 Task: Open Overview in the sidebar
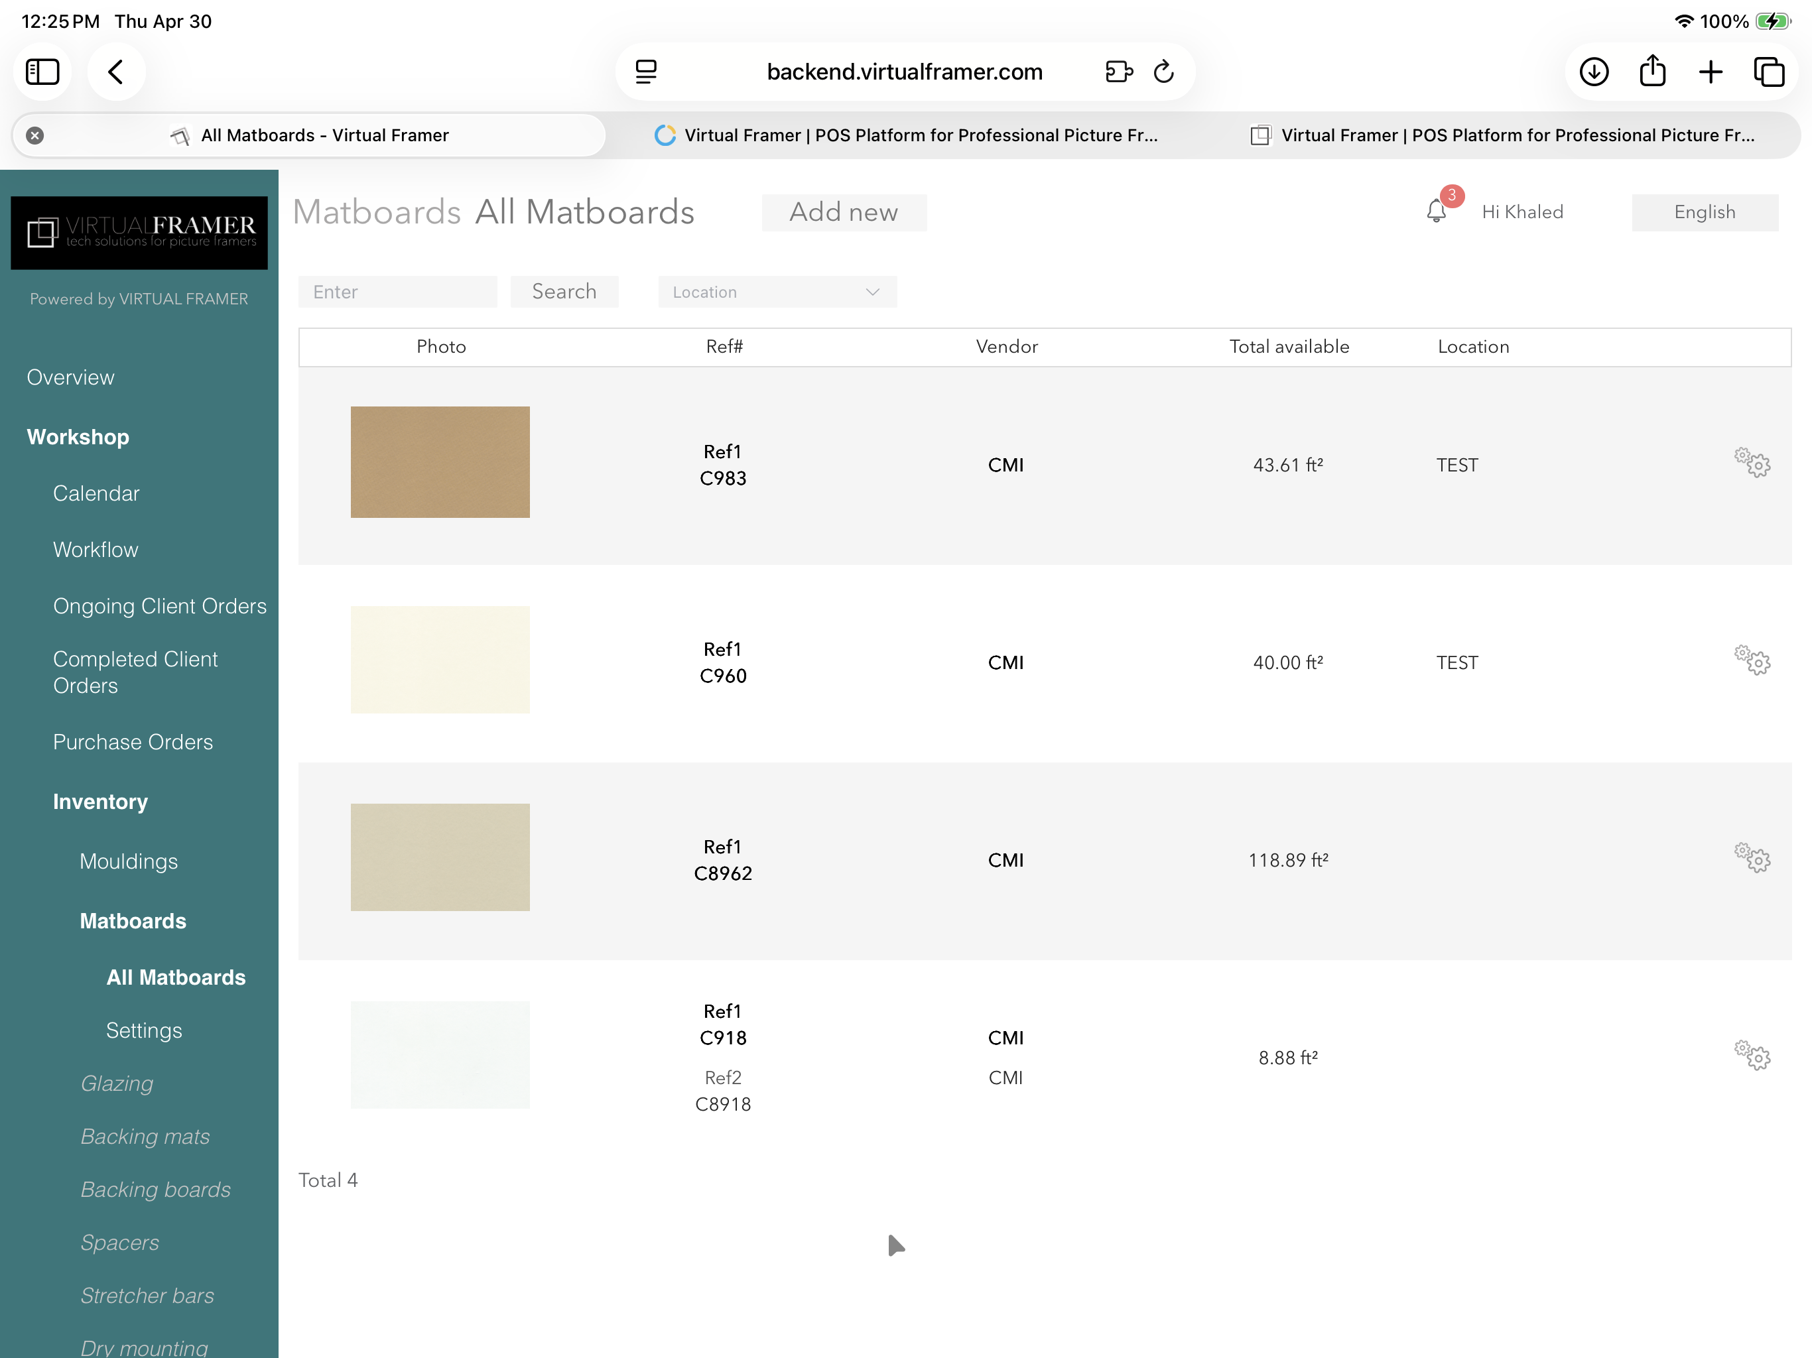tap(70, 377)
